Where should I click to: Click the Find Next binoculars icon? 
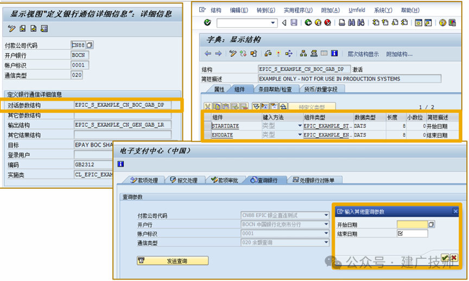click(x=361, y=23)
